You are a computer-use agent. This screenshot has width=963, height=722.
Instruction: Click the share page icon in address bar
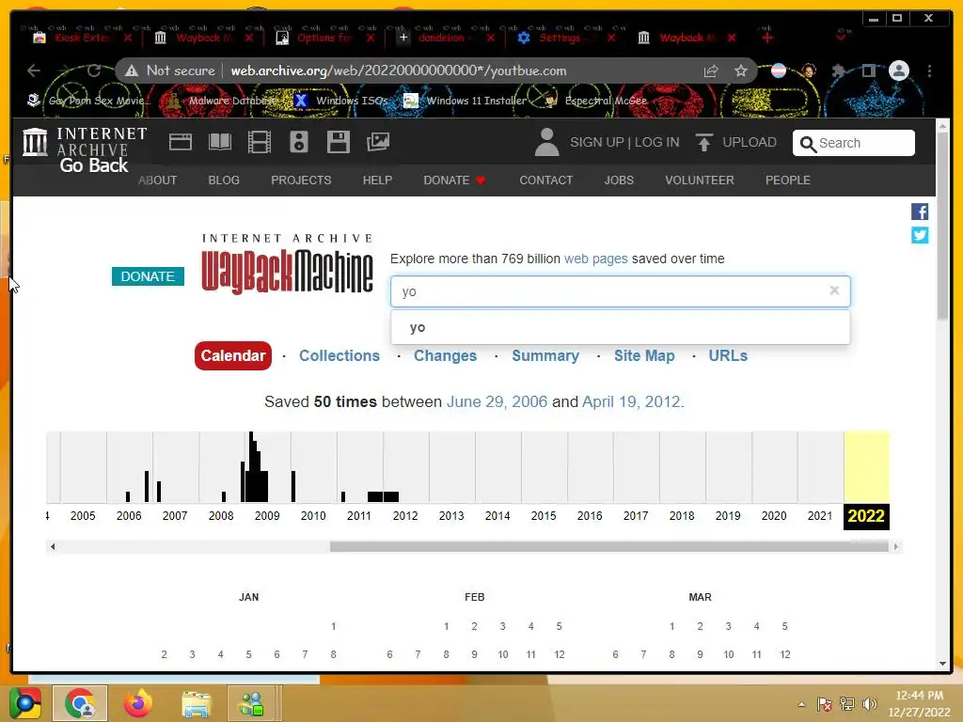coord(711,71)
